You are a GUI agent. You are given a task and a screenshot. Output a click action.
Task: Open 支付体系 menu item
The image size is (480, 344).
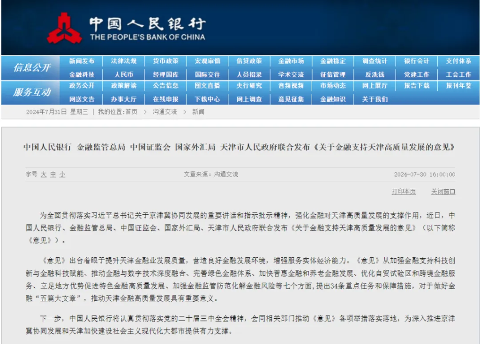tap(458, 61)
